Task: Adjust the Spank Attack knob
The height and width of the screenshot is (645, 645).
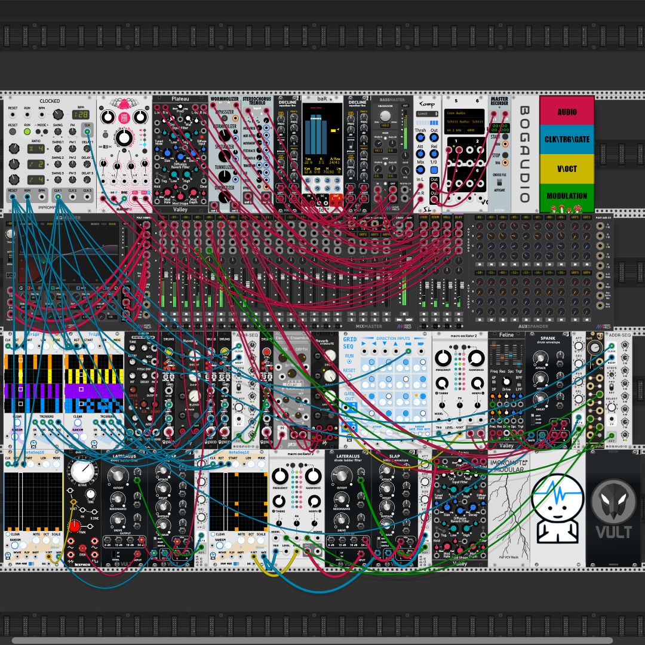Action: 540,359
